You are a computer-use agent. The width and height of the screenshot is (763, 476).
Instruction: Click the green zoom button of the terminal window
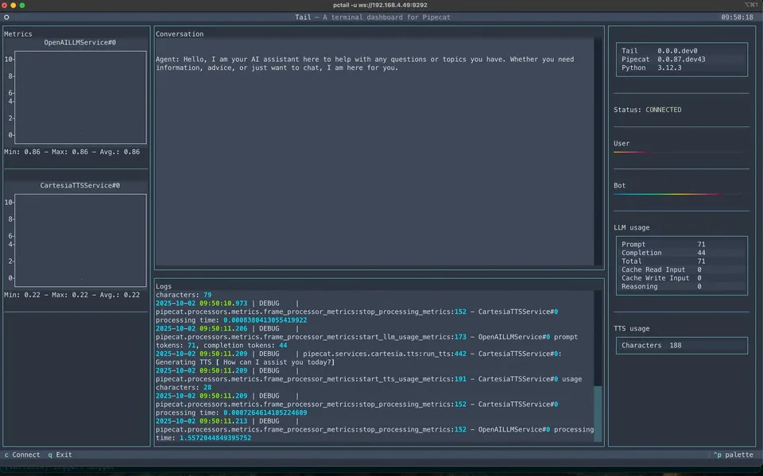(22, 5)
